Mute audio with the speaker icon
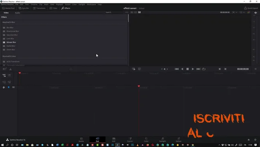Image resolution: width=260 pixels, height=147 pixels. (x=256, y=13)
